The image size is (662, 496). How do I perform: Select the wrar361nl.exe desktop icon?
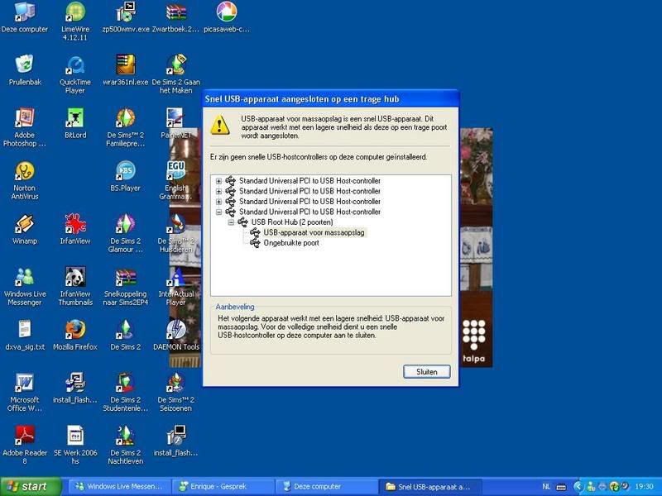click(126, 70)
